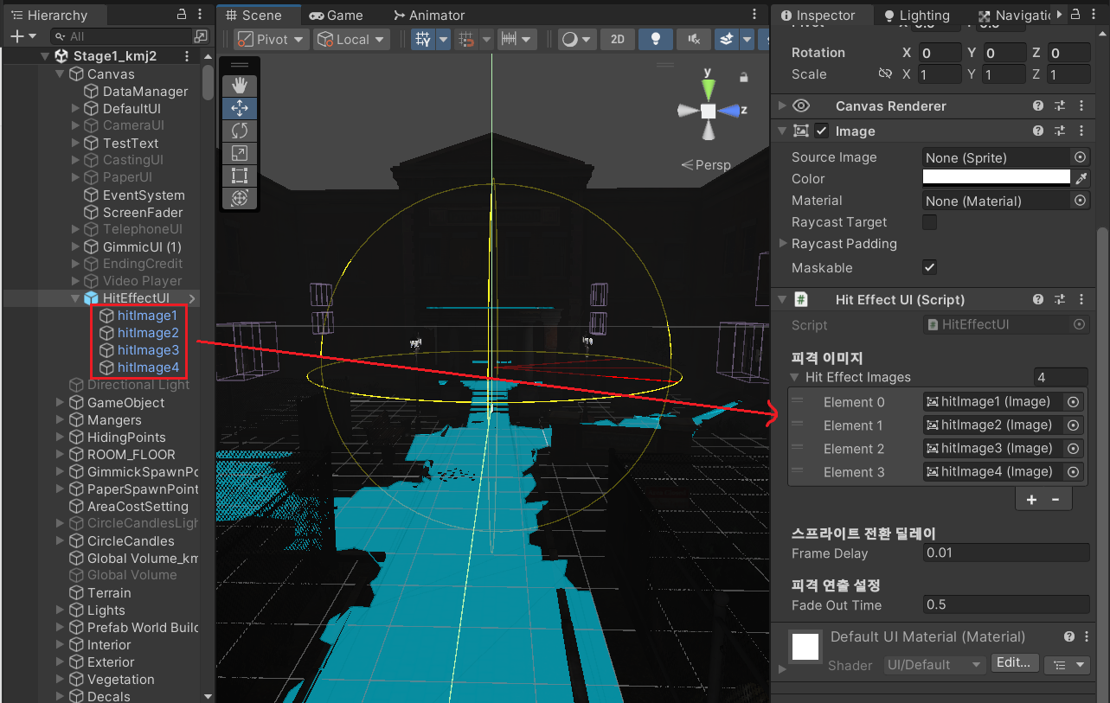Toggle scene lighting bulb button
Screen dimensions: 1110x703
[x=656, y=40]
